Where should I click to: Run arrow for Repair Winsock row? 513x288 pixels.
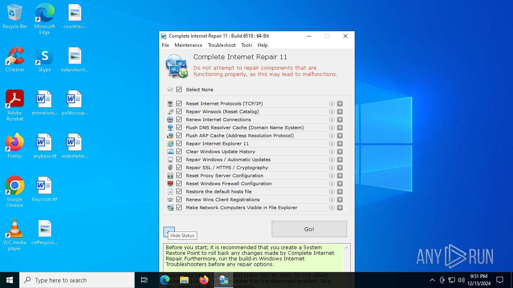(340, 112)
